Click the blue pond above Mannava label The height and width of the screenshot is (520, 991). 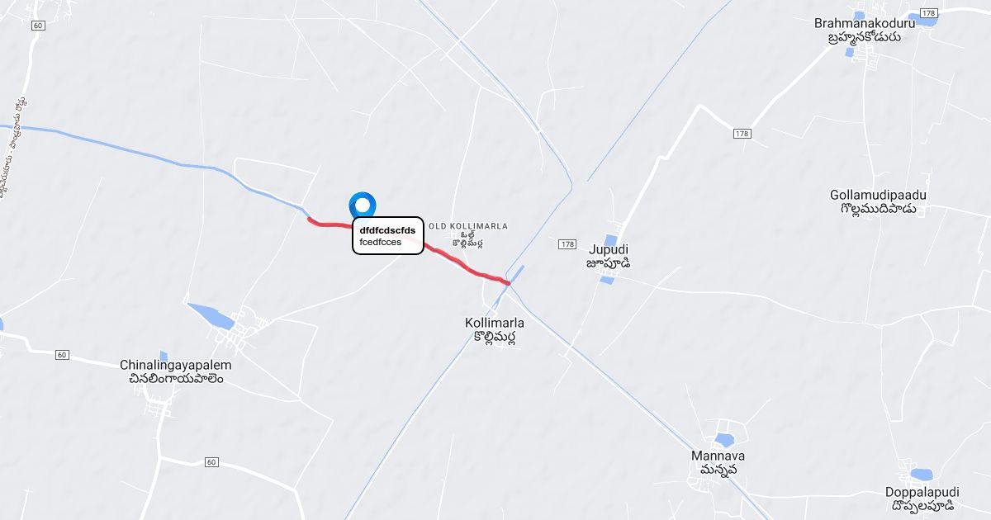pos(725,440)
